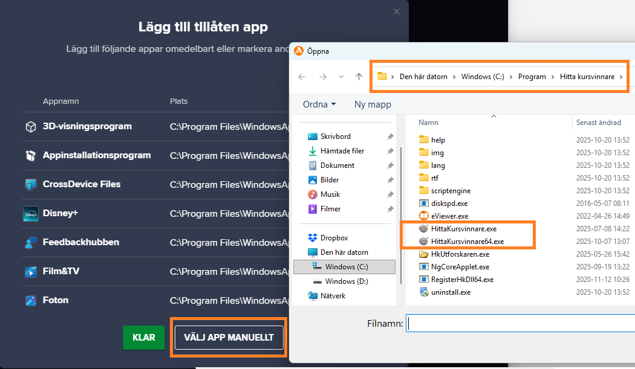Click the Feedbackhubben app icon
The width and height of the screenshot is (635, 369).
click(x=30, y=242)
